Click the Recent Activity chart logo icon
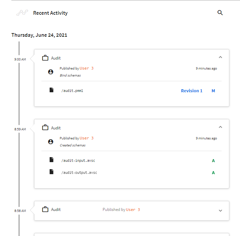 click(22, 13)
